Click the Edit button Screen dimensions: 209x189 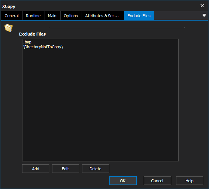tap(66, 169)
